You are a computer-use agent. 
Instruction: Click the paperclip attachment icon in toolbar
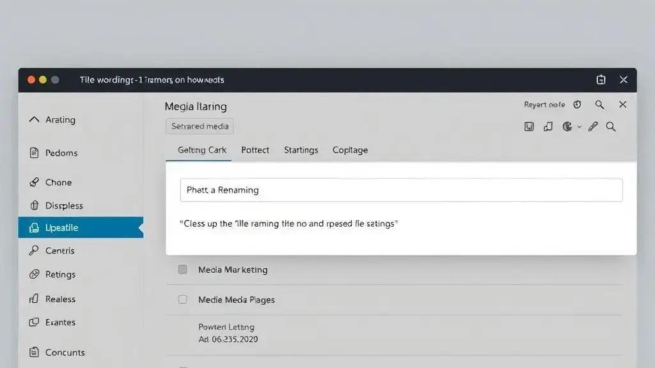593,126
